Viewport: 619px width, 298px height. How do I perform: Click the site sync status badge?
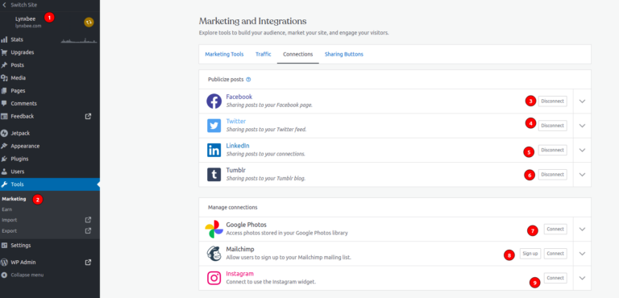pyautogui.click(x=89, y=22)
